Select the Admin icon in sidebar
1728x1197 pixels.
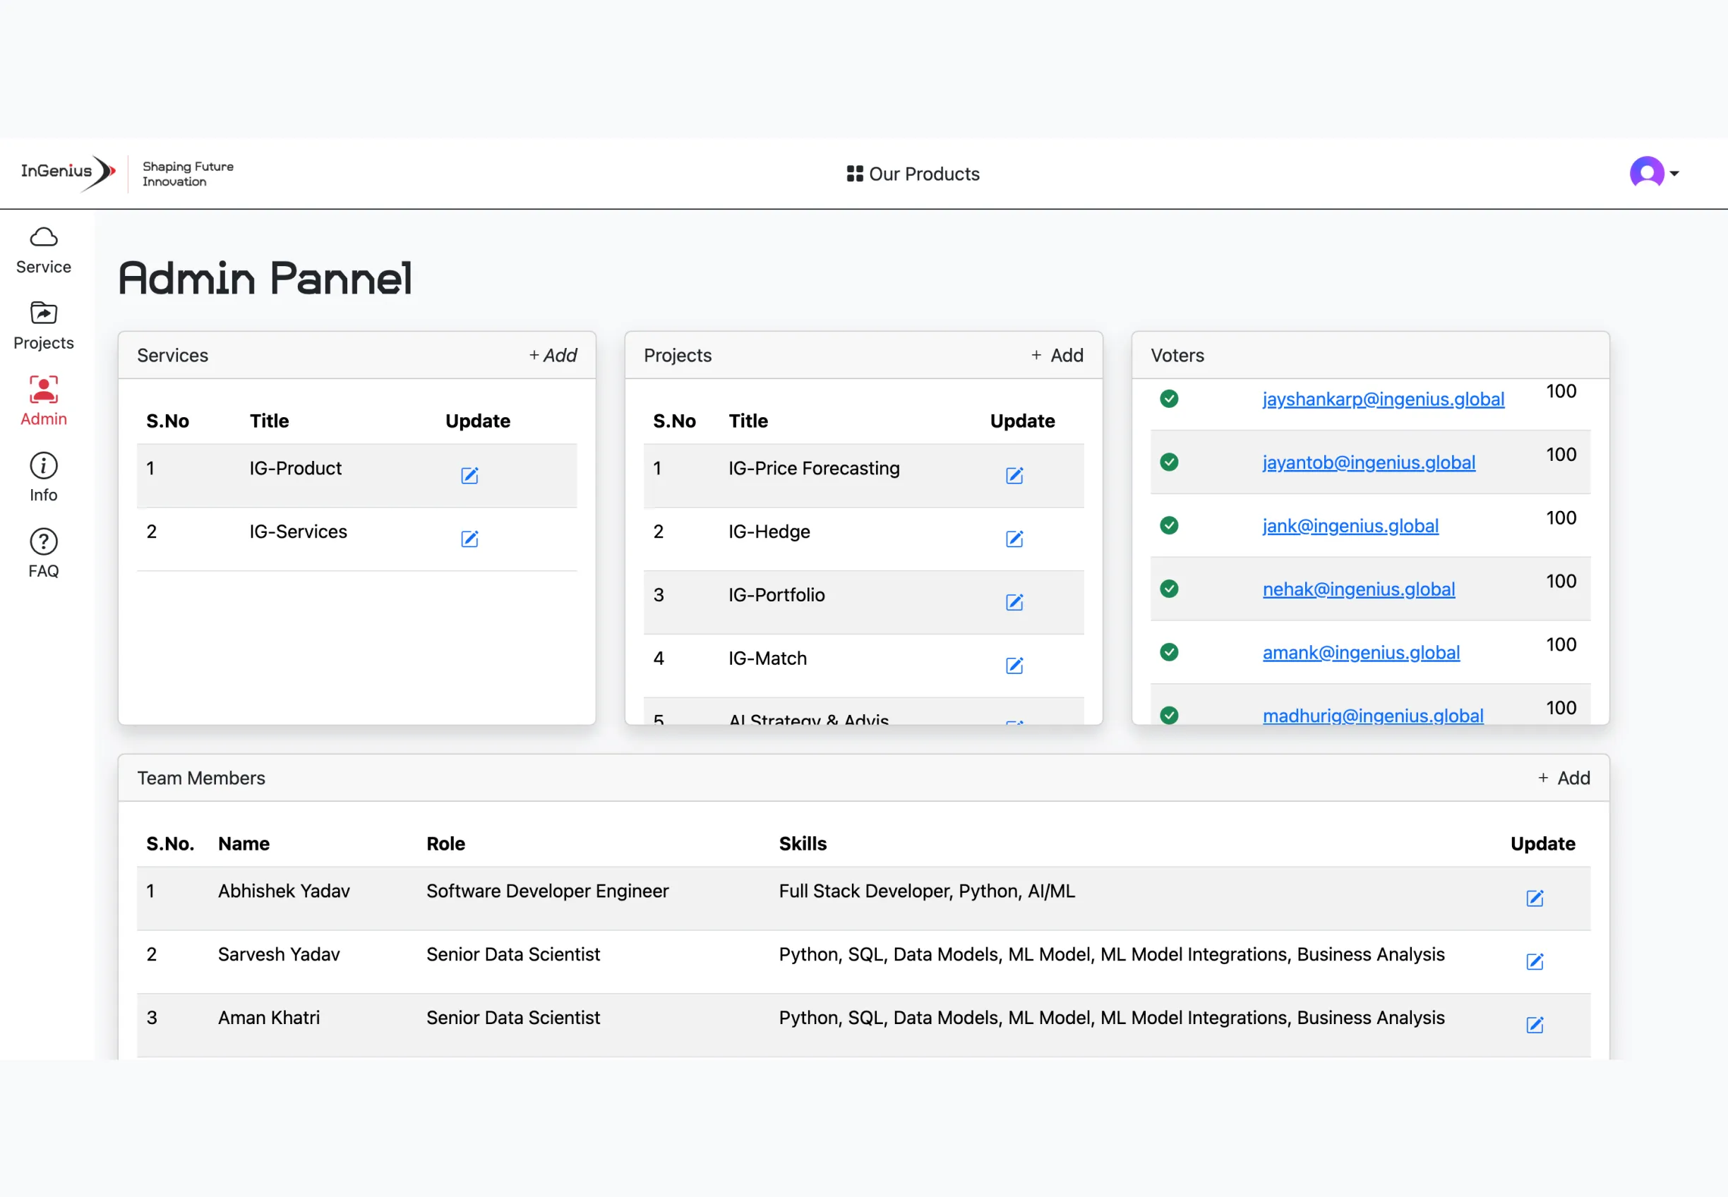[x=44, y=390]
